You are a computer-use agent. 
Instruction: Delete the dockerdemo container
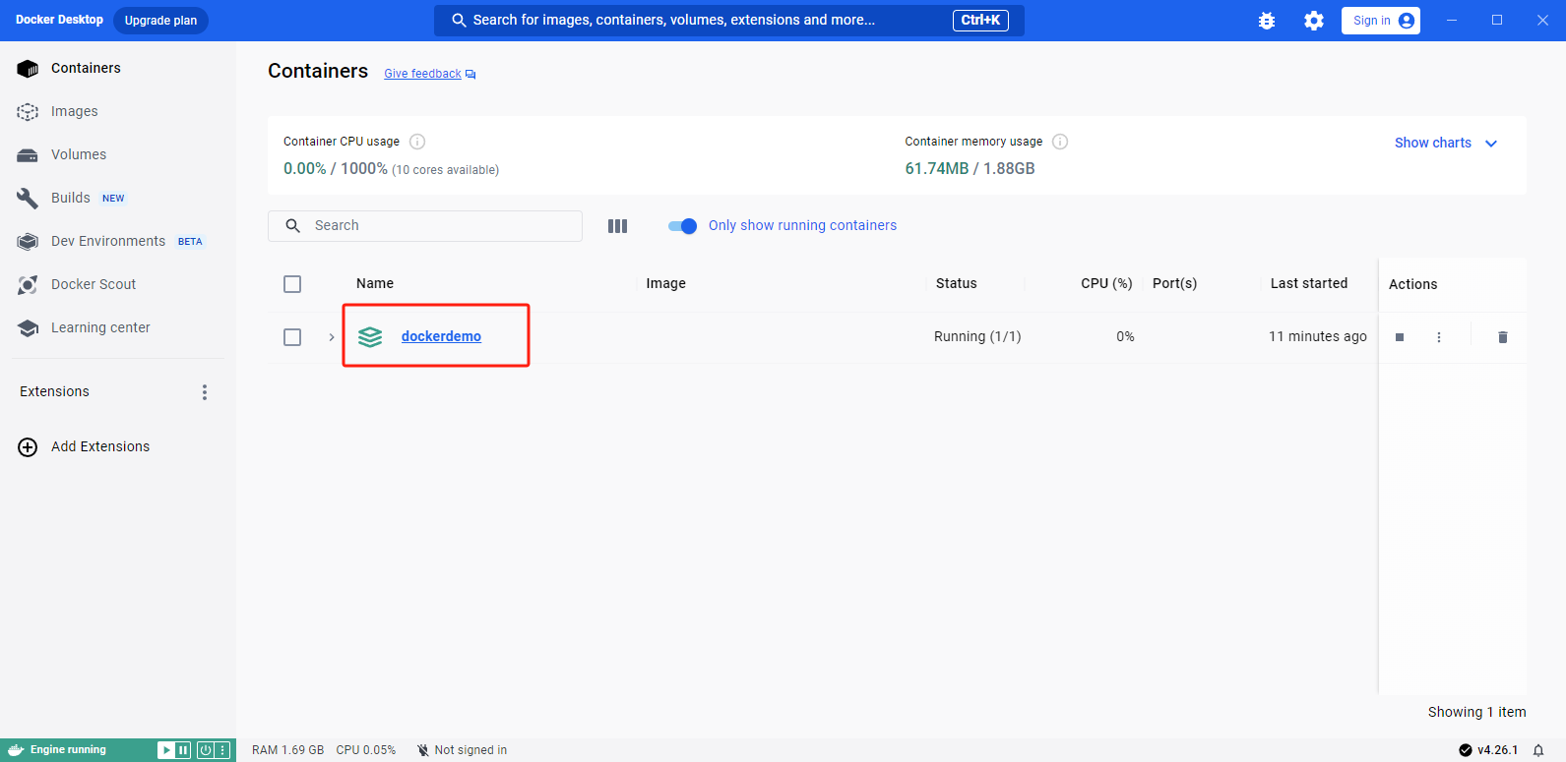(x=1503, y=337)
